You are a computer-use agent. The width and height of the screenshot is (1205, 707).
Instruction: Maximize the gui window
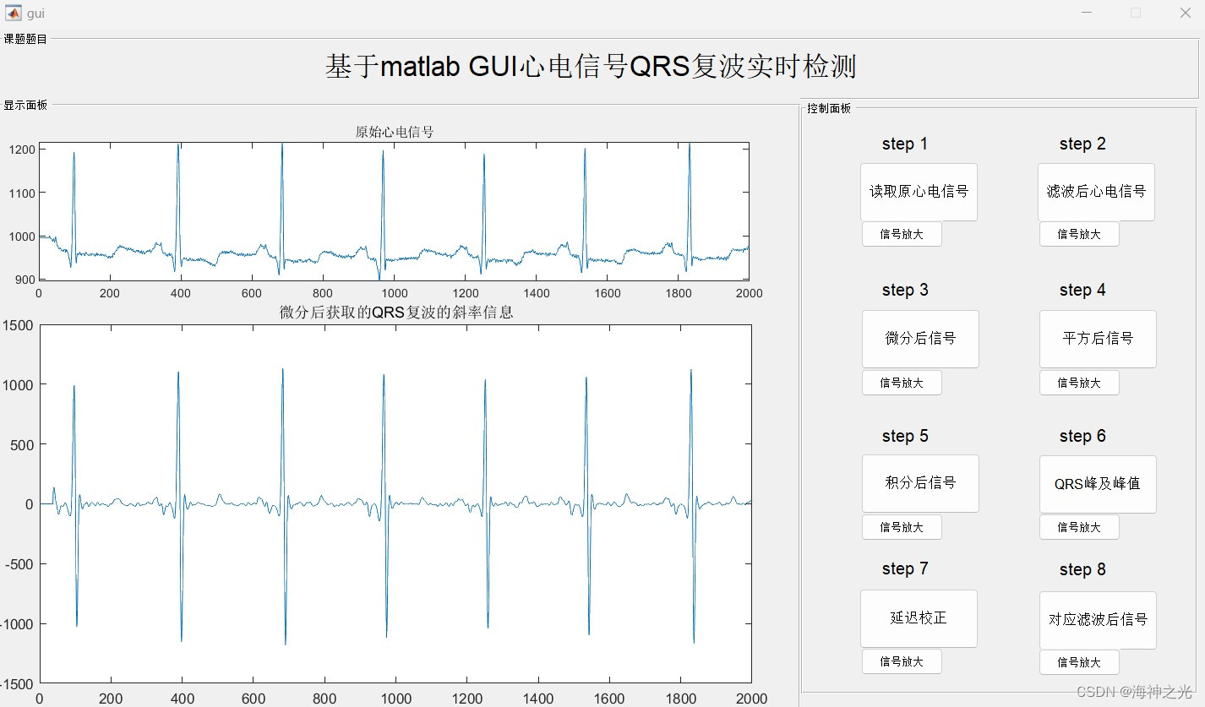click(1136, 13)
